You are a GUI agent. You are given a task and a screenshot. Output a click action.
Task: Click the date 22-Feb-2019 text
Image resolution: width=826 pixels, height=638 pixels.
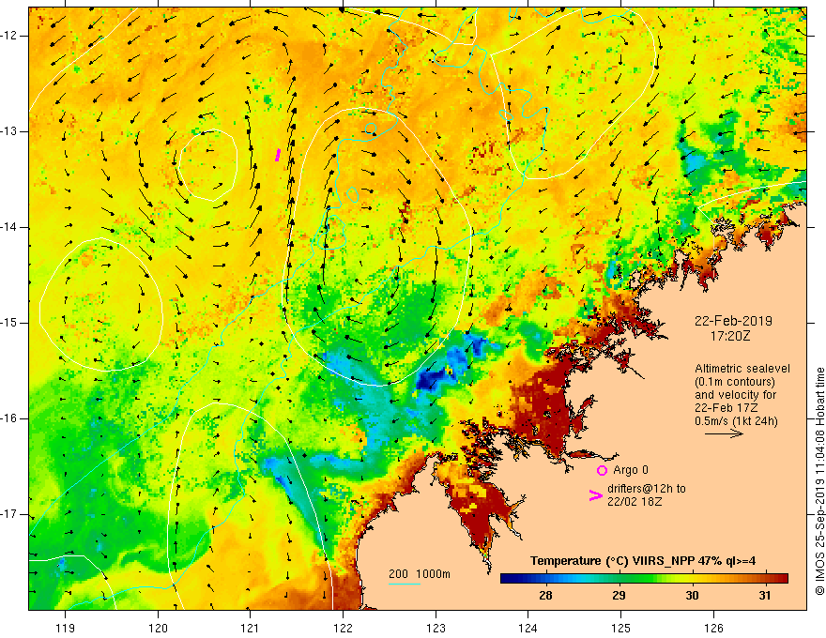tap(733, 321)
